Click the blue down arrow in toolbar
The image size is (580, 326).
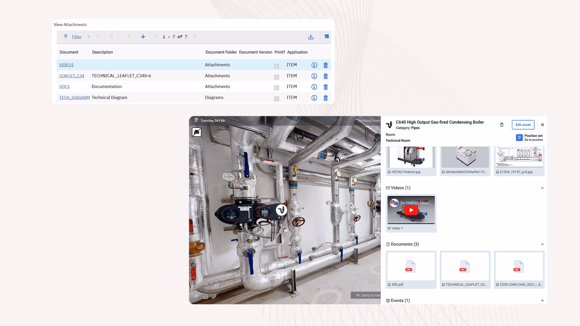point(143,37)
